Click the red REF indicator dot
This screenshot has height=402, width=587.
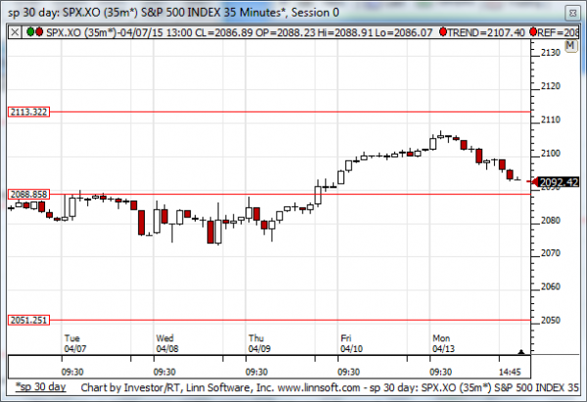coord(532,32)
